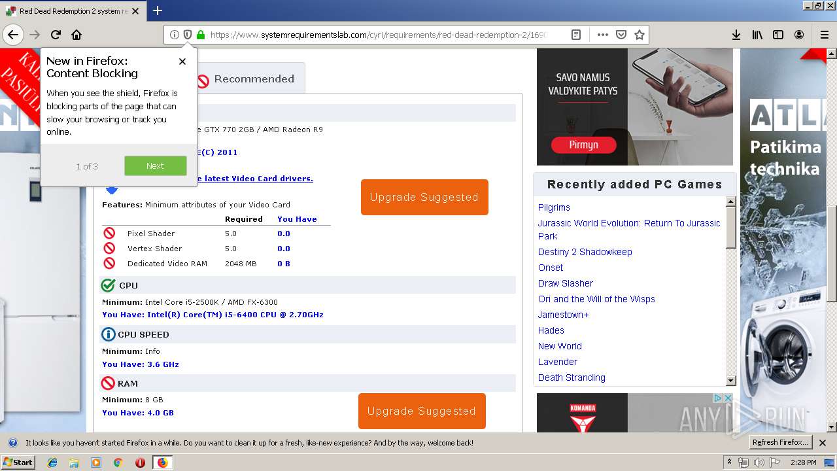
Task: Click the Upgrade Suggested button beside RAM
Action: (x=422, y=411)
